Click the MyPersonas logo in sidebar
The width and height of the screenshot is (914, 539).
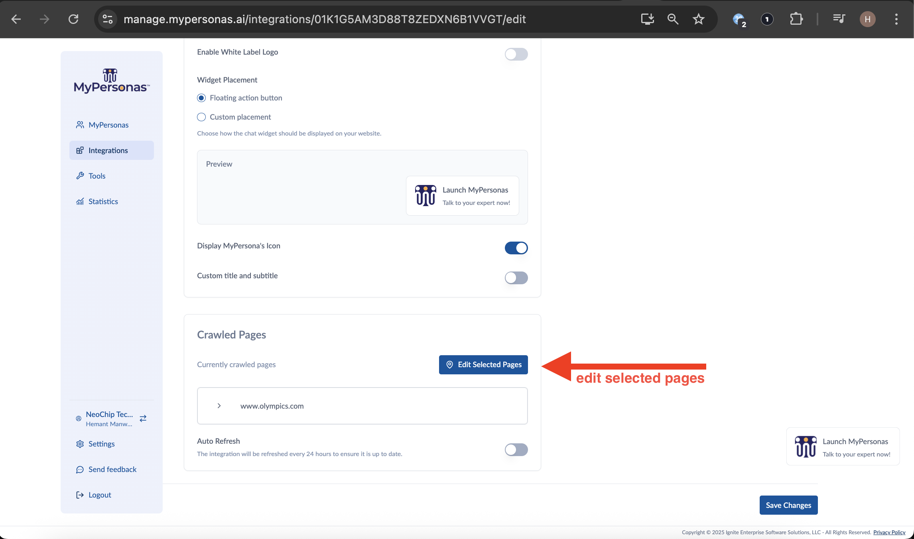pyautogui.click(x=112, y=81)
